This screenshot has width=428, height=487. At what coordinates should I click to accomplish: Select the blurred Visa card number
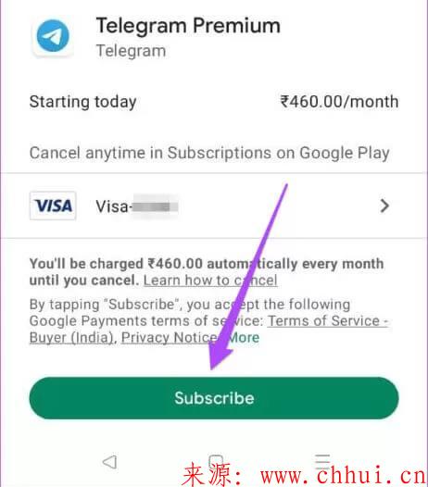click(155, 206)
